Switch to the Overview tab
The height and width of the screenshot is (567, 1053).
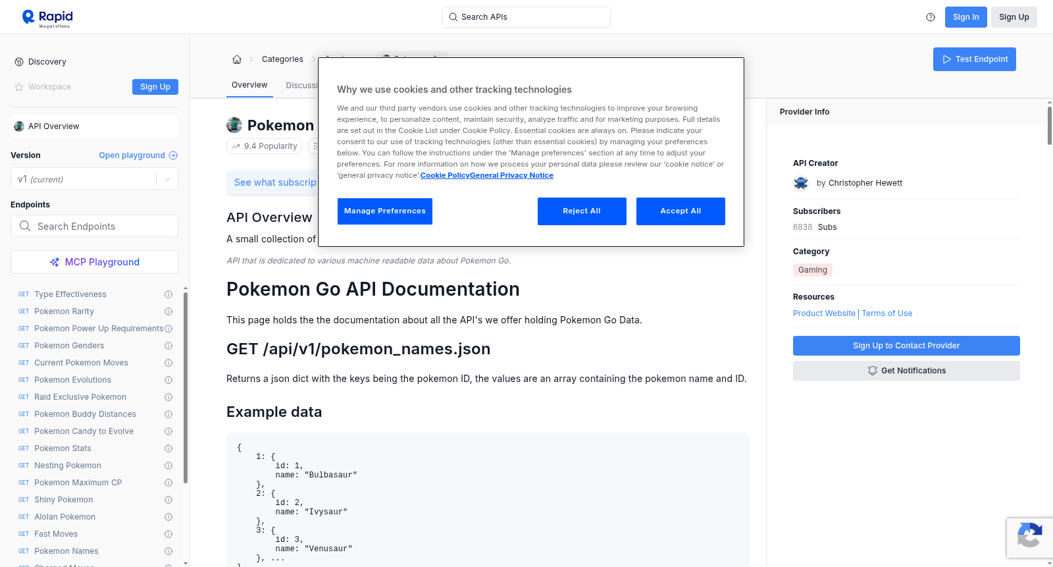(249, 85)
